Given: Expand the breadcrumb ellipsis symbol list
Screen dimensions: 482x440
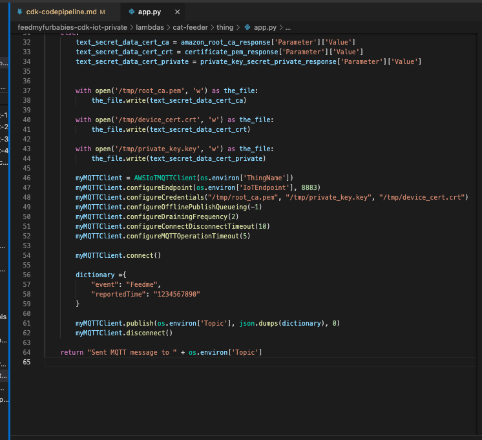Looking at the screenshot, I should click(288, 27).
